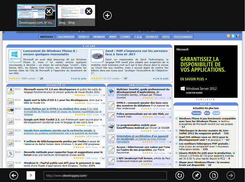Close the bing - Bing tab
Viewport: 245px width, 182px height.
coord(89,11)
